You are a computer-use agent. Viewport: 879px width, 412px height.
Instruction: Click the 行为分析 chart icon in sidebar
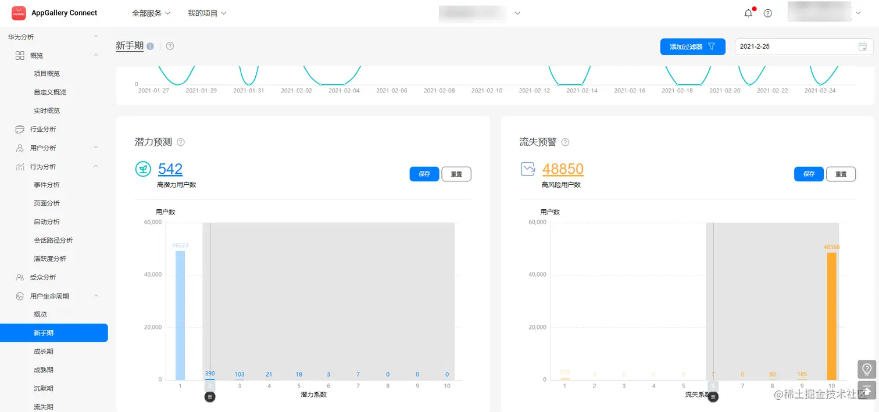click(x=20, y=166)
